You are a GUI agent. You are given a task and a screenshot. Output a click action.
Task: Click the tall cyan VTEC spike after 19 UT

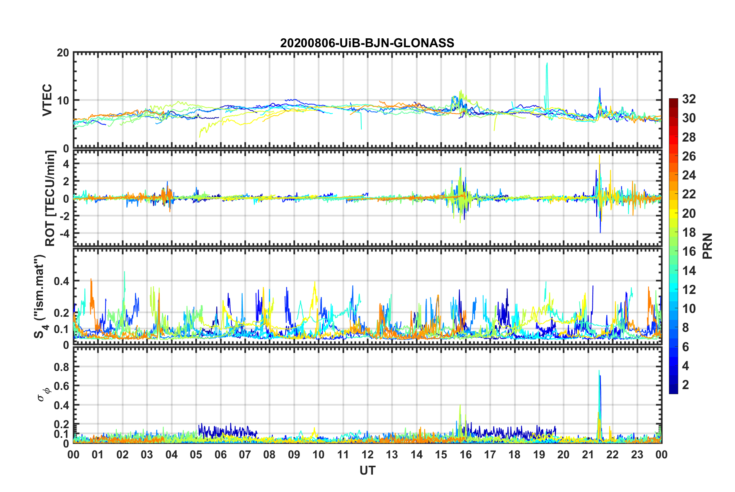[x=547, y=85]
